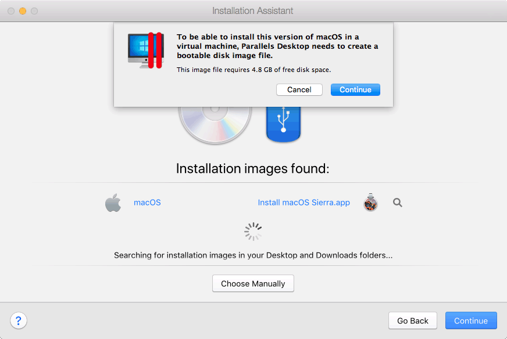Cancel the bootable disk image dialog
The image size is (507, 339).
coord(299,90)
